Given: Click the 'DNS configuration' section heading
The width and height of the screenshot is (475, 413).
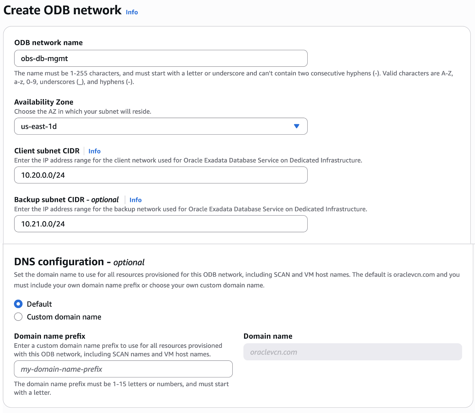Looking at the screenshot, I should (59, 262).
